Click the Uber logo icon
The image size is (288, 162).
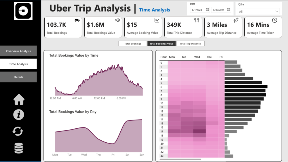(23, 11)
